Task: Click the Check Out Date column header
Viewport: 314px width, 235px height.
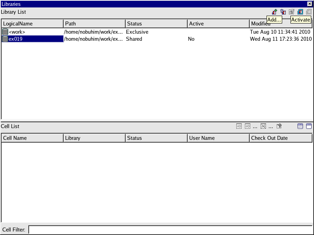Action: tap(281, 138)
